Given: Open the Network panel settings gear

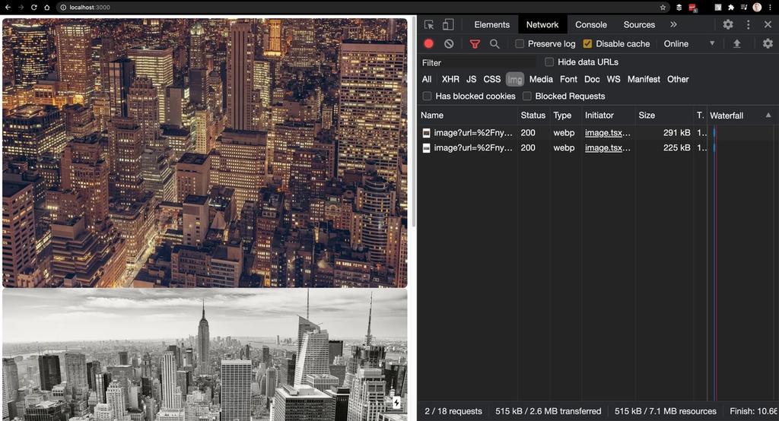Looking at the screenshot, I should tap(768, 44).
